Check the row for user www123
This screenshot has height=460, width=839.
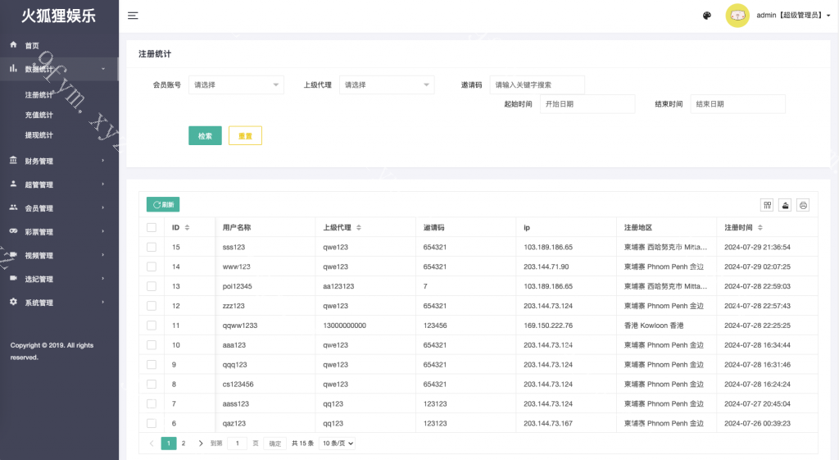point(152,266)
